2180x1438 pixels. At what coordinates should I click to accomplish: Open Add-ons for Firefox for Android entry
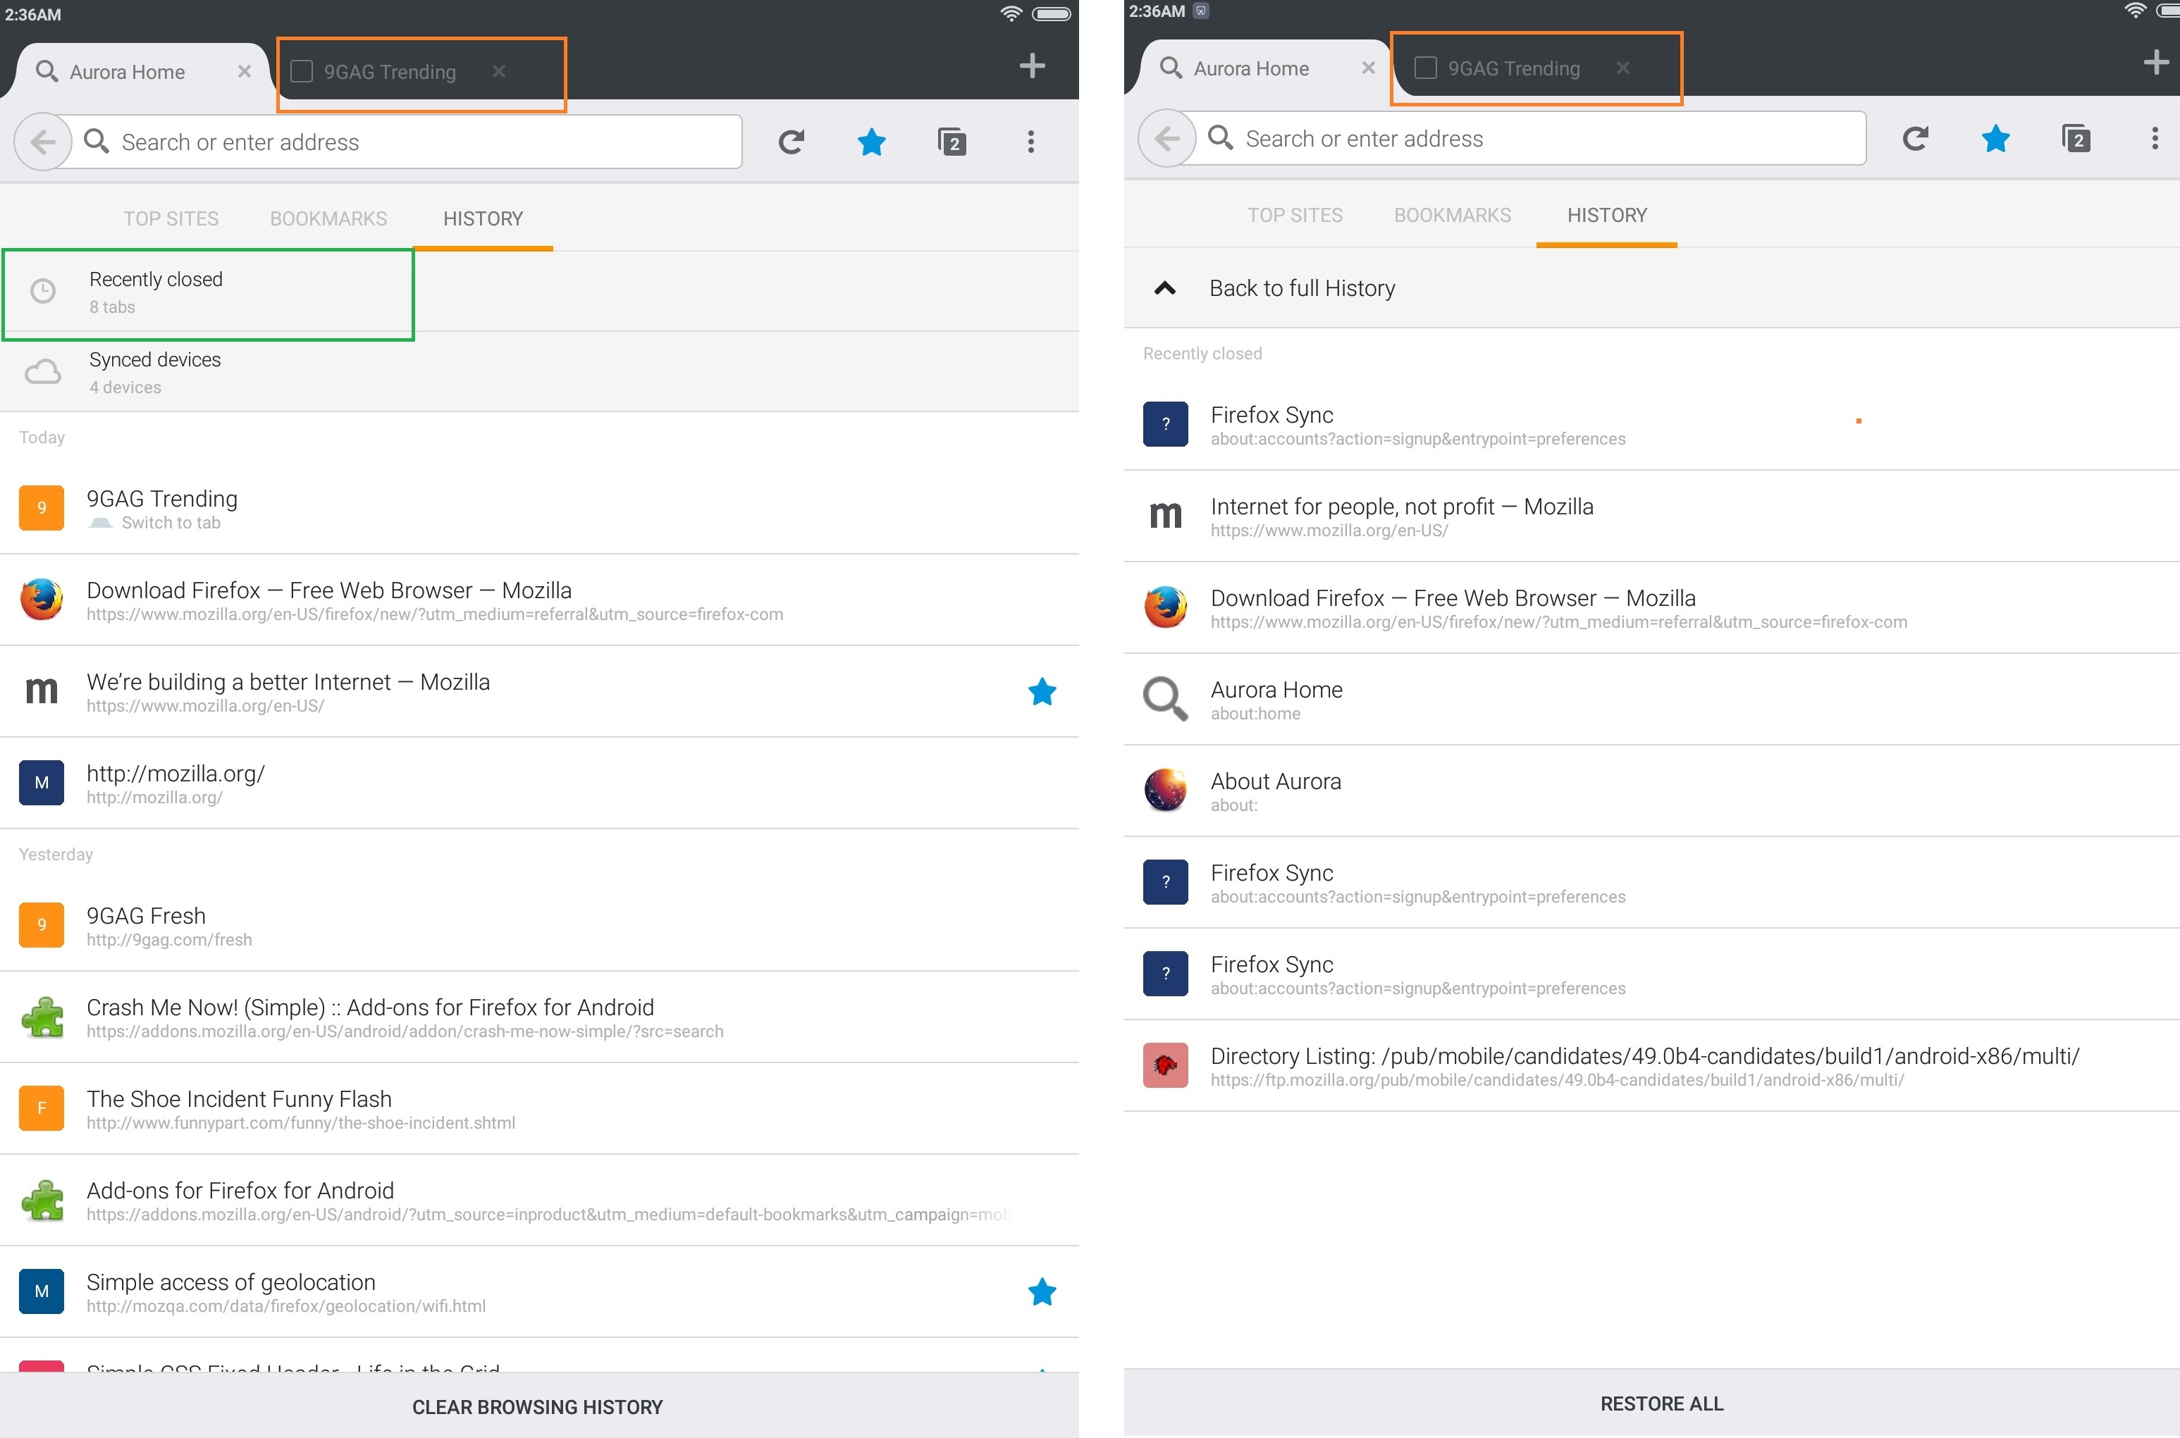[538, 1201]
